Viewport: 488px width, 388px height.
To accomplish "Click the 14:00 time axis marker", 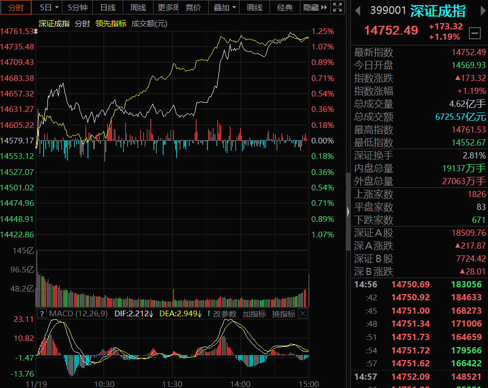I will tap(240, 384).
